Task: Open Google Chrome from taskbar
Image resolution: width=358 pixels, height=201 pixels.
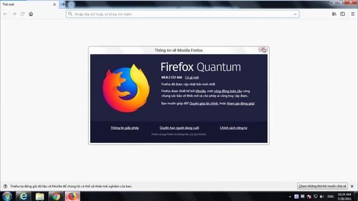Action: click(x=56, y=196)
